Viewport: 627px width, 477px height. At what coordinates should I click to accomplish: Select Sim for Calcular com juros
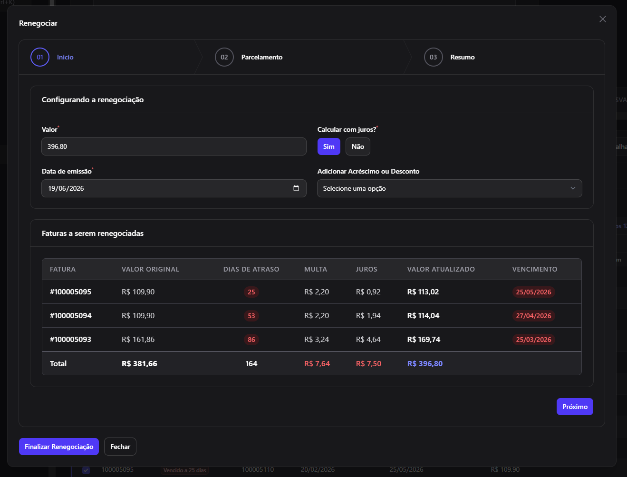tap(329, 146)
